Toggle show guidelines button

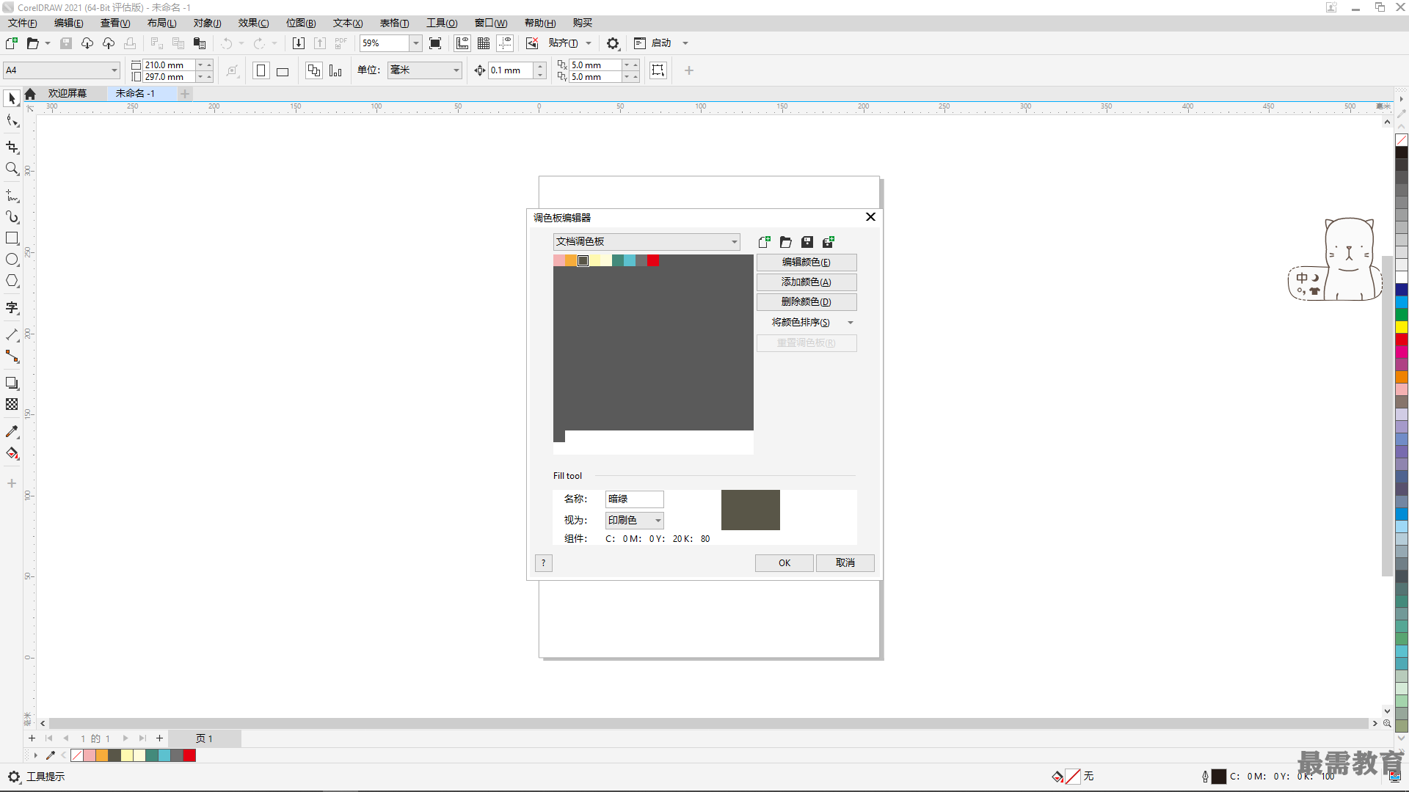(x=505, y=43)
